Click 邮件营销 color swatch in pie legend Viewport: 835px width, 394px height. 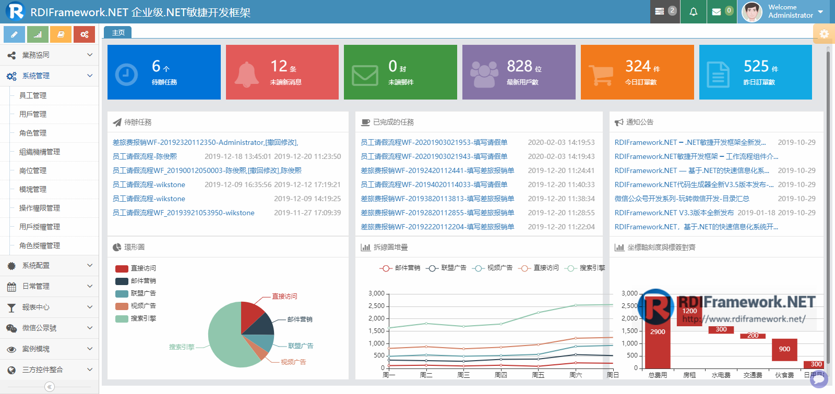coord(122,281)
